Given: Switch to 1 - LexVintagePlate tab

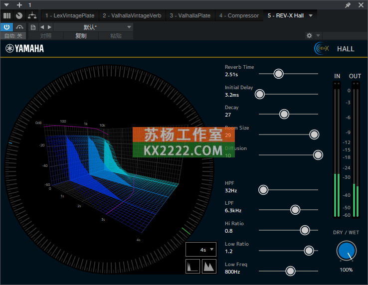Looking at the screenshot, I should 70,16.
